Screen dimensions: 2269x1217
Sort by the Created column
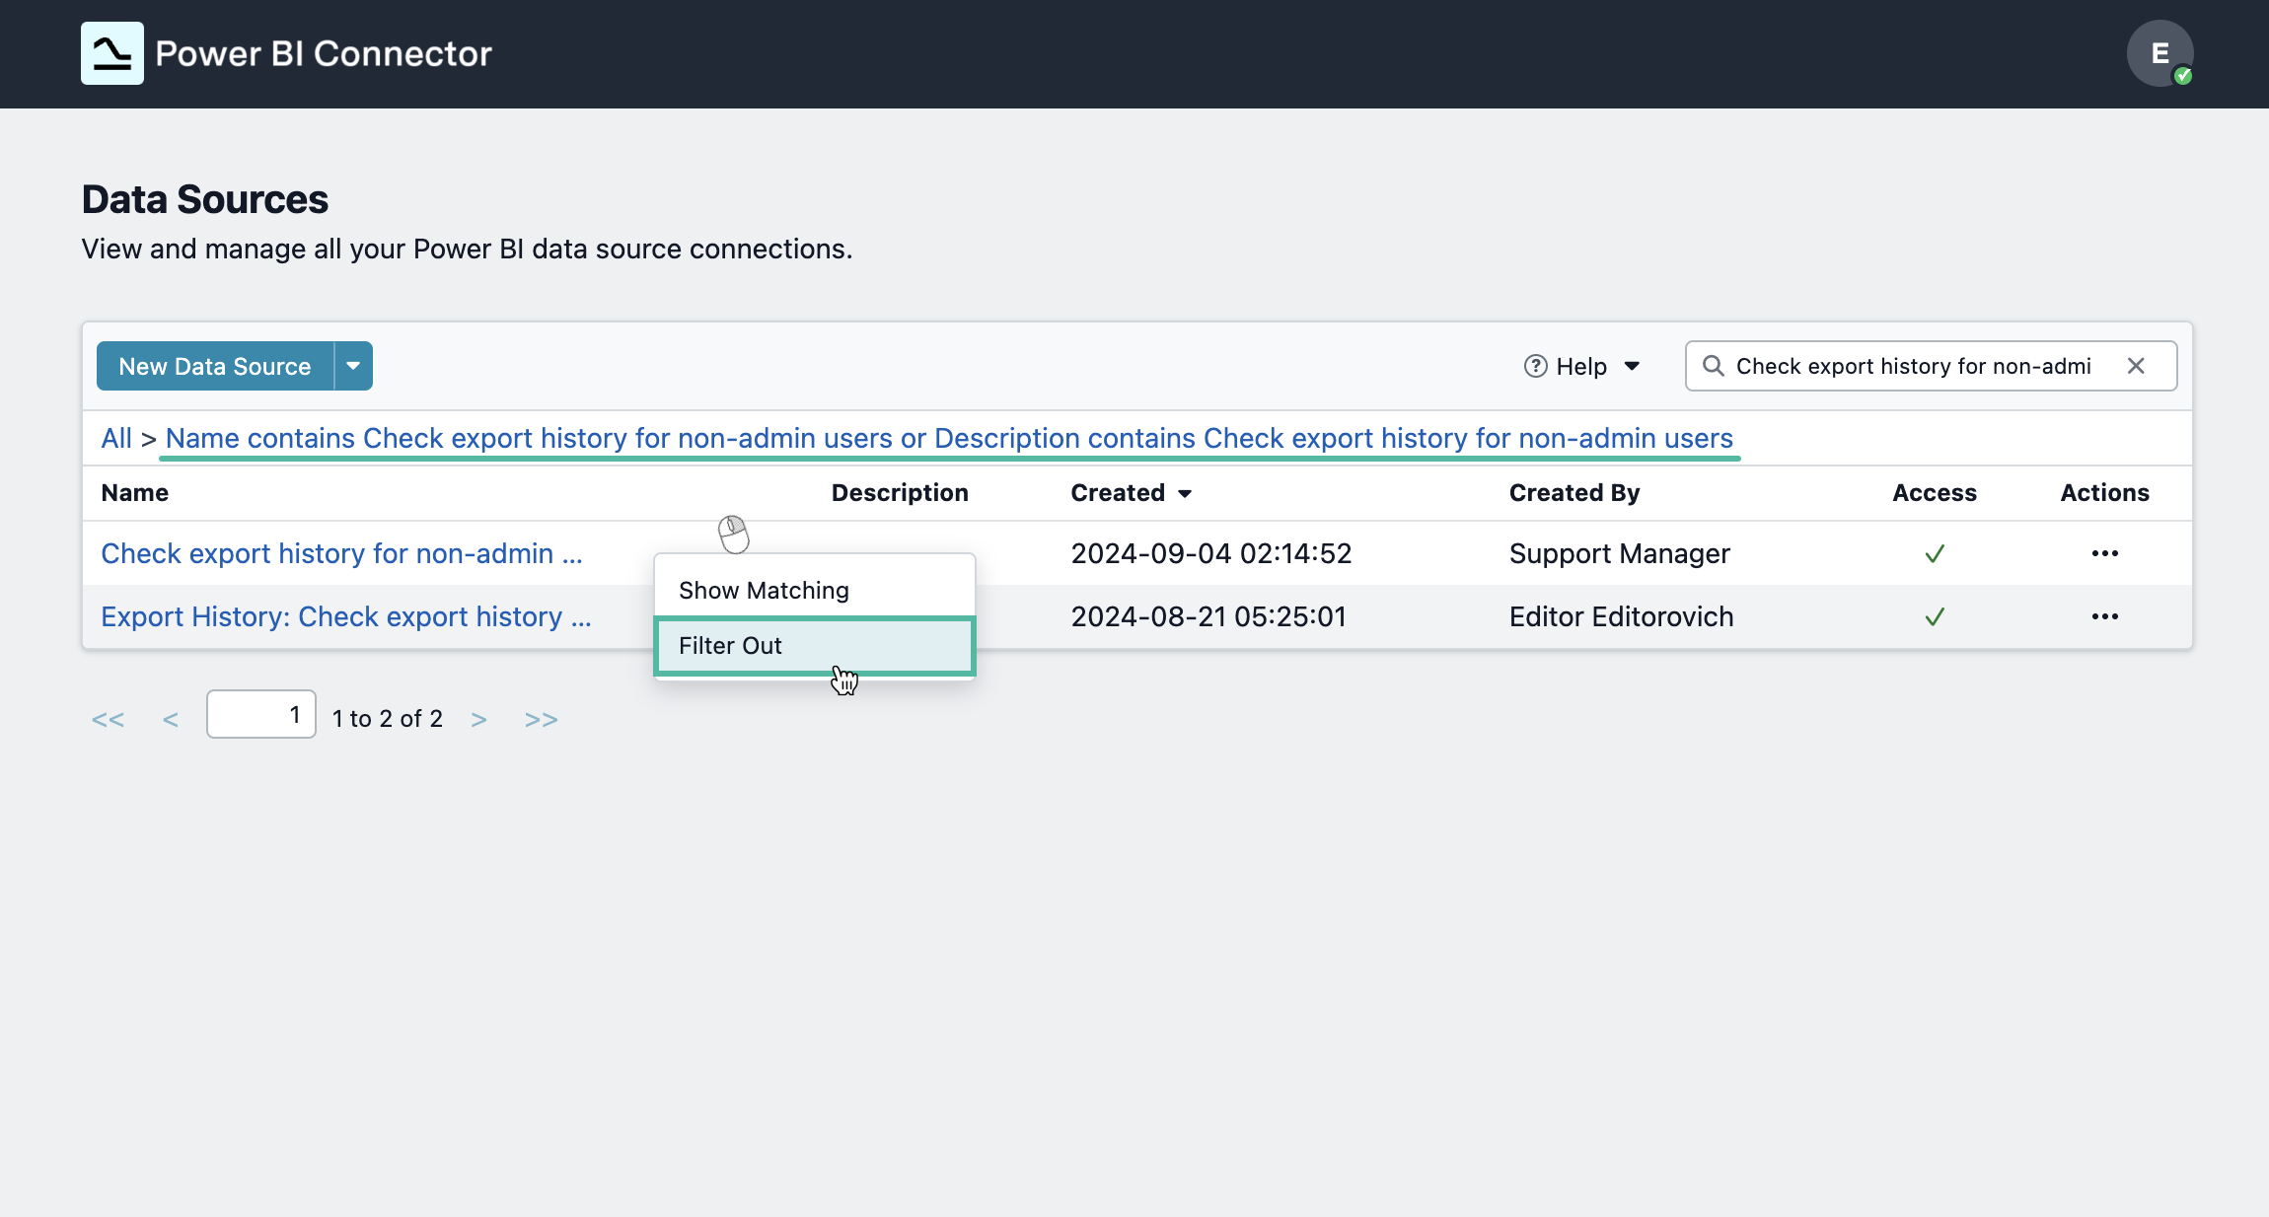coord(1132,492)
